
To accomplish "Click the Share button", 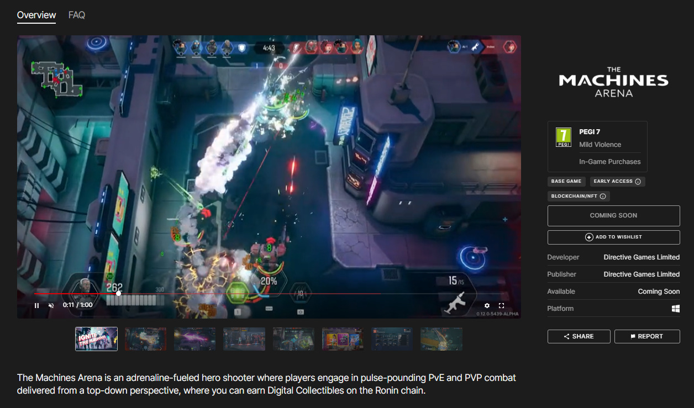I will pos(579,336).
